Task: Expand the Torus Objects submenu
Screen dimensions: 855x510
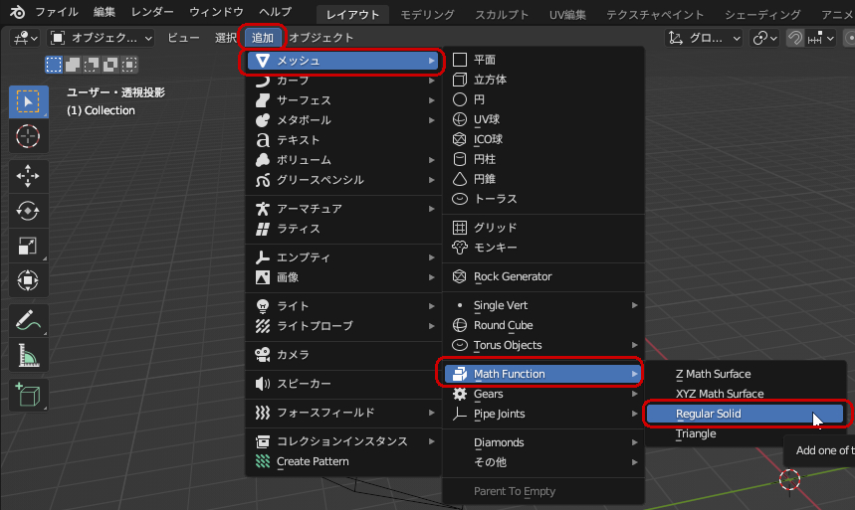Action: (543, 345)
